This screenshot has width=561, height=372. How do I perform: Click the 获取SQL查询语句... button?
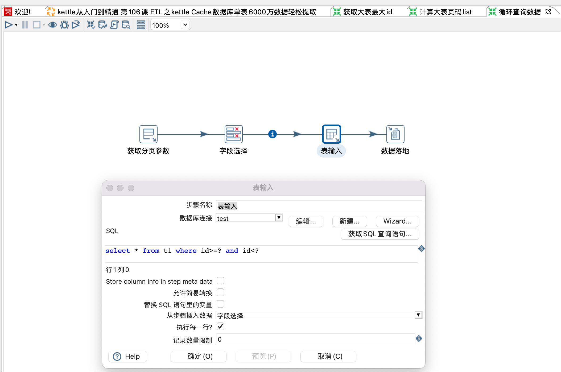380,234
